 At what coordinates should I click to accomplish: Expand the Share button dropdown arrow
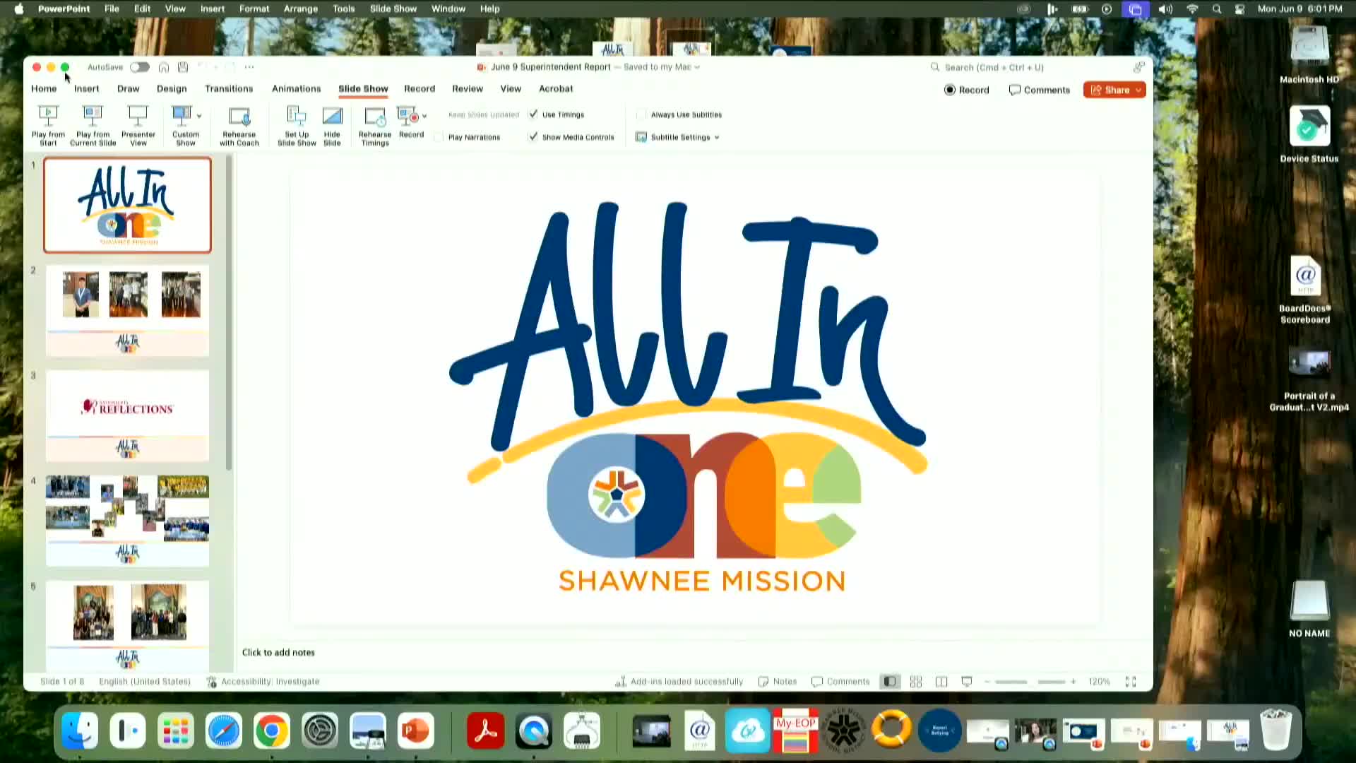point(1138,90)
